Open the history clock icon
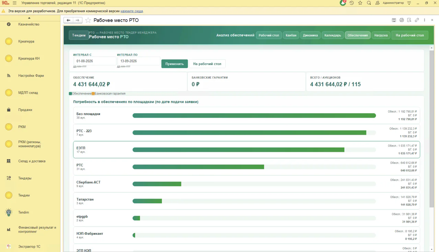This screenshot has width=439, height=252. tap(352, 3)
